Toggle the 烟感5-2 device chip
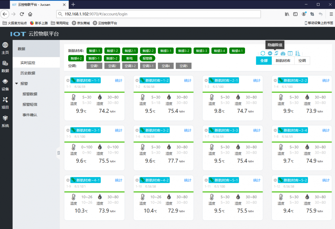Screen dimensions: 335x229 (x=112, y=58)
